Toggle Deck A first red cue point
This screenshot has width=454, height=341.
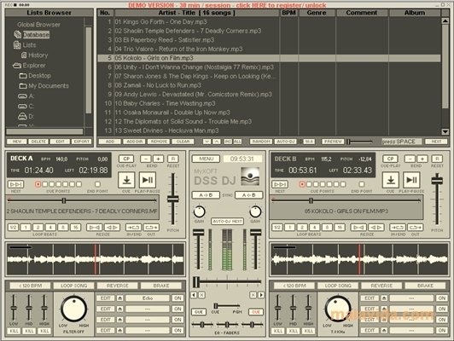38,184
